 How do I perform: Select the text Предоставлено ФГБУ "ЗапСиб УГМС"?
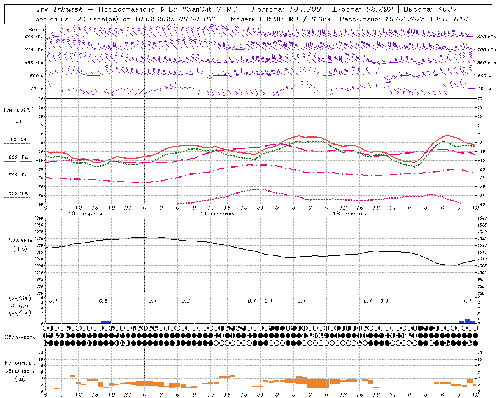click(x=170, y=9)
